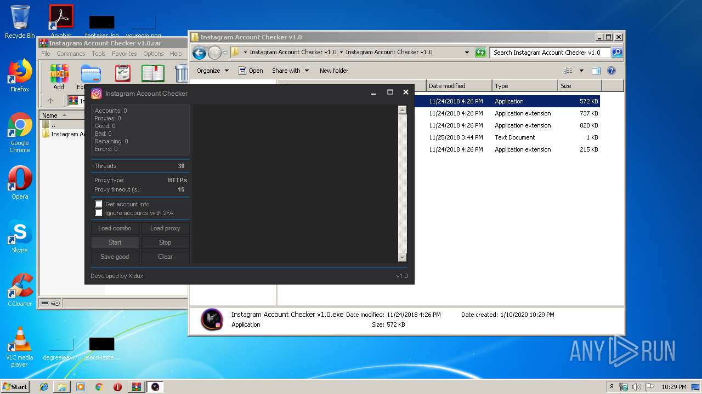The height and width of the screenshot is (394, 702).
Task: Enable Ignore accounts with 2FA checkbox
Action: tap(99, 213)
